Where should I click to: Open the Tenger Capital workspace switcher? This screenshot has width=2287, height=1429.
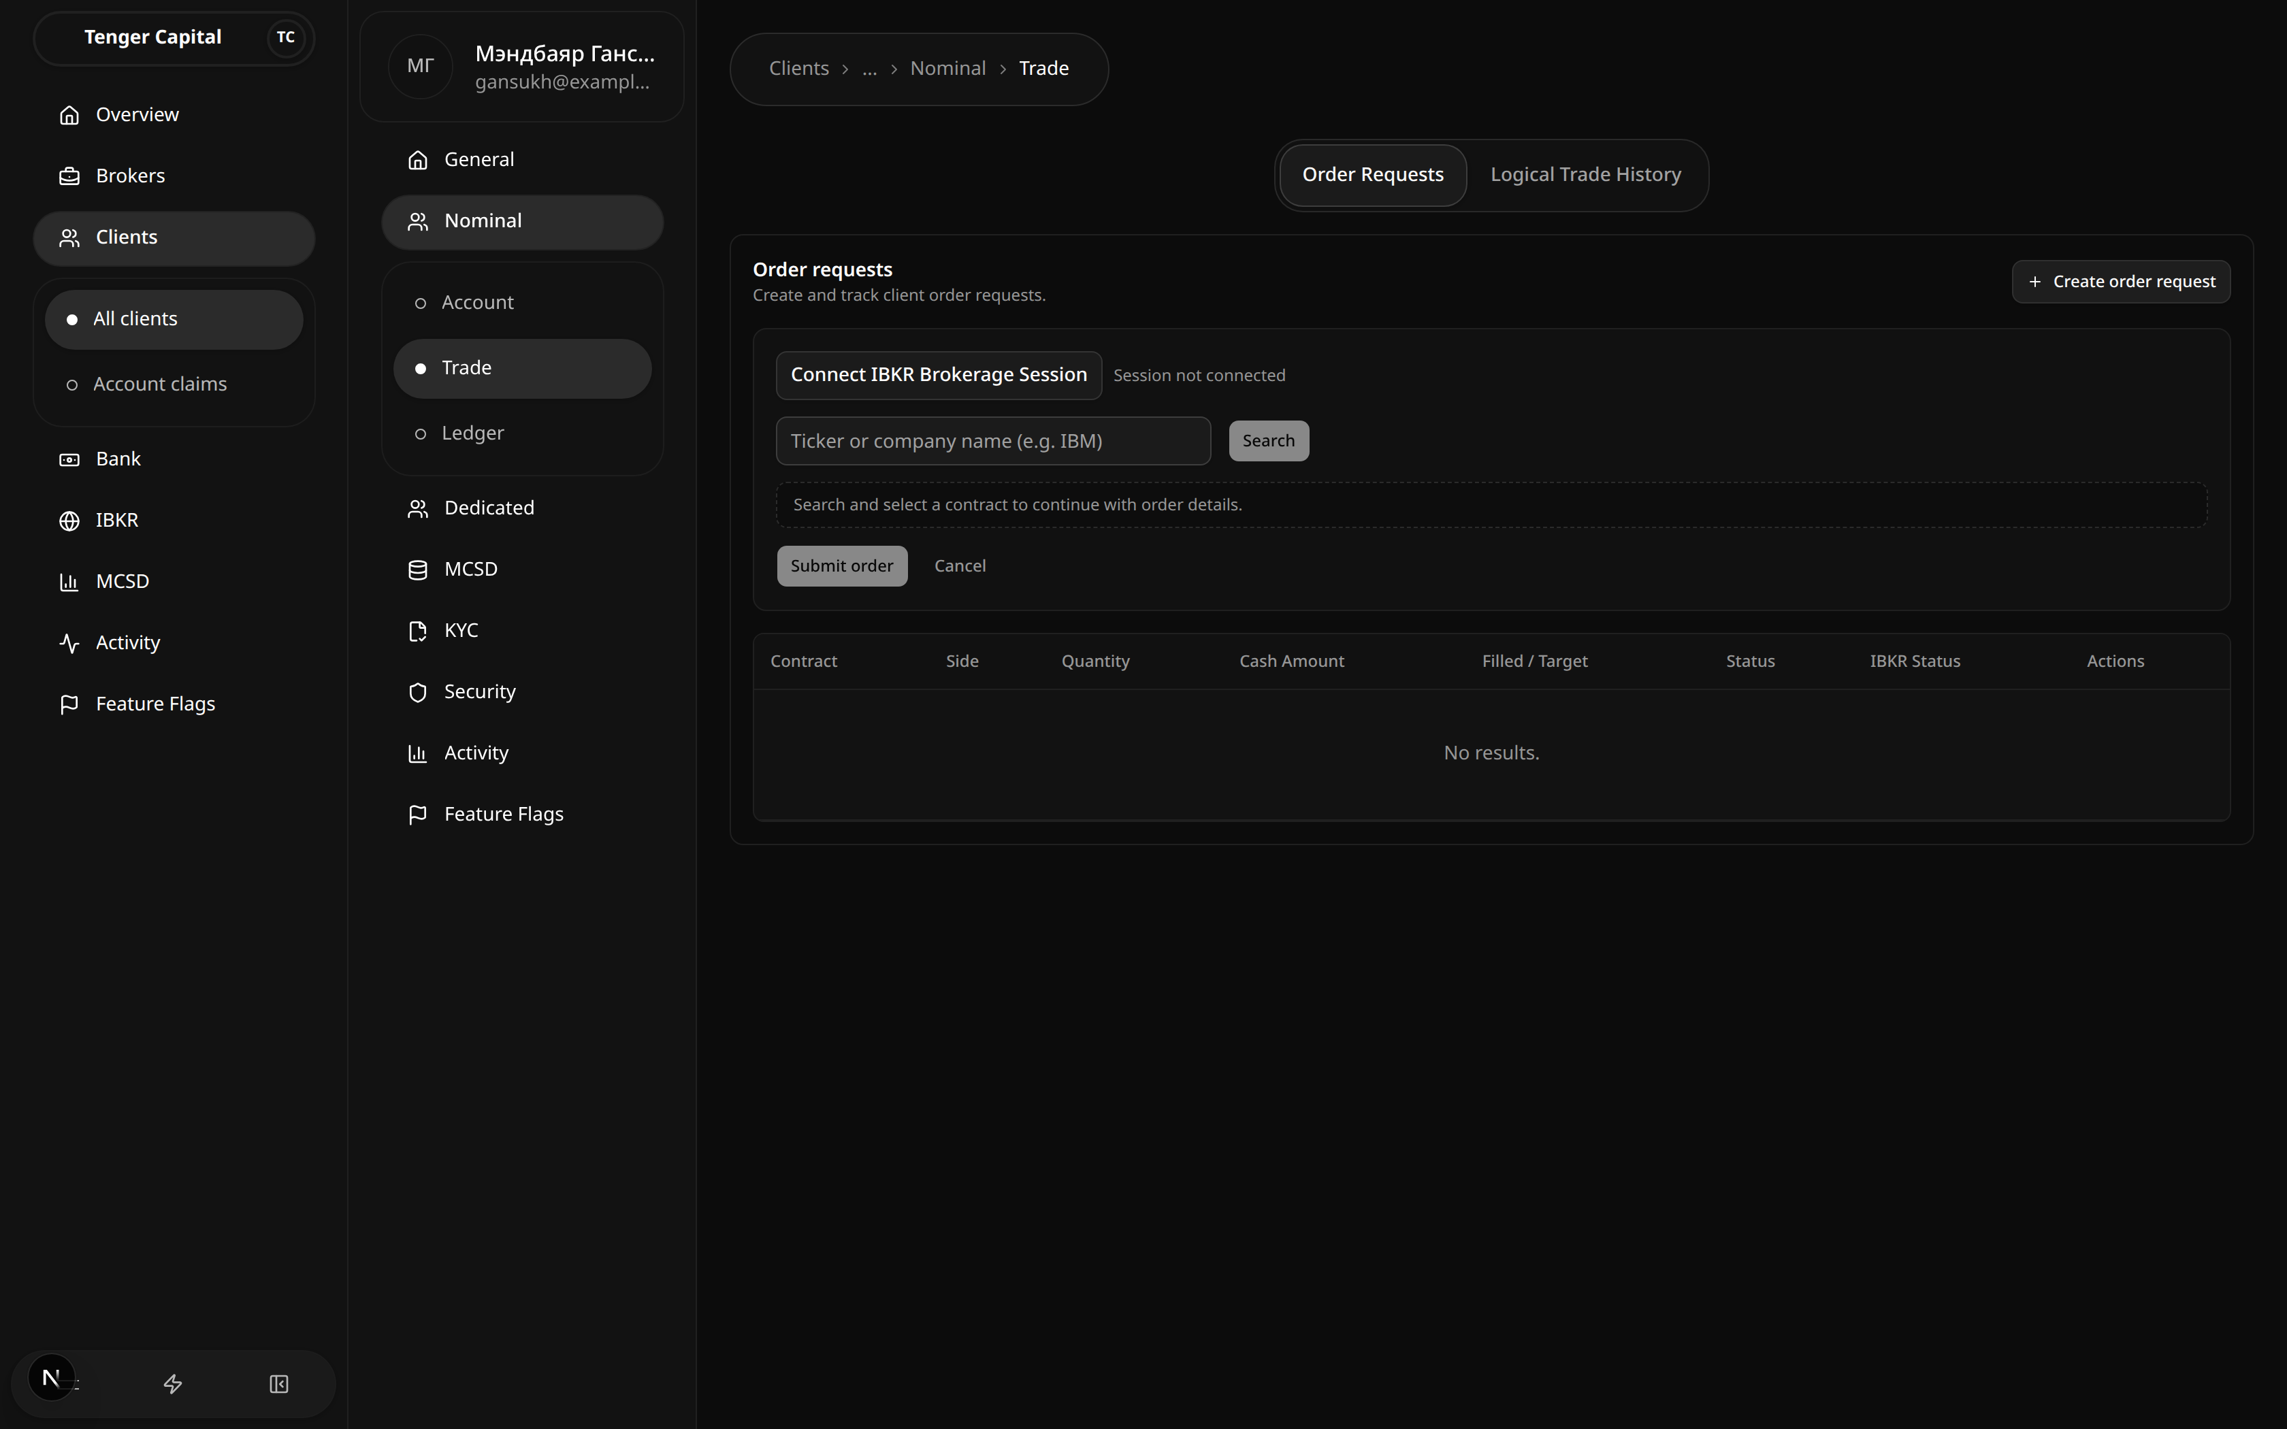tap(174, 38)
